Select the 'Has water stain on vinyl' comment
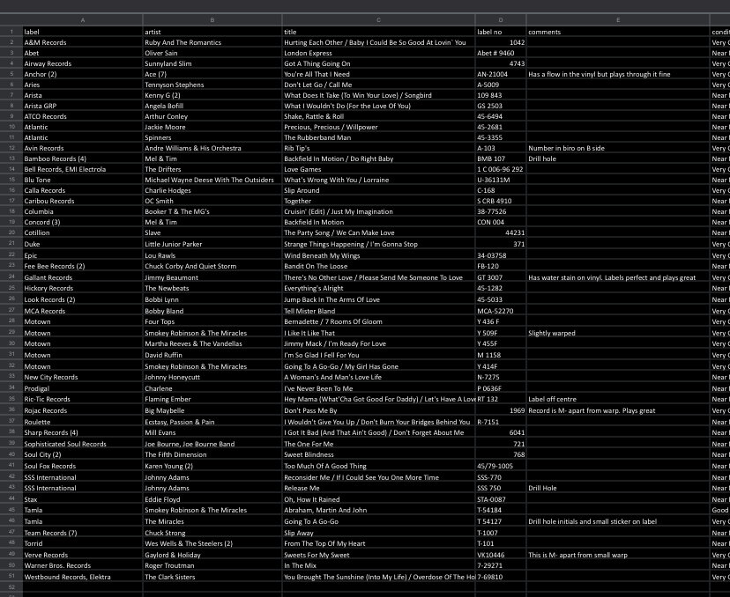This screenshot has width=730, height=597. (x=618, y=277)
